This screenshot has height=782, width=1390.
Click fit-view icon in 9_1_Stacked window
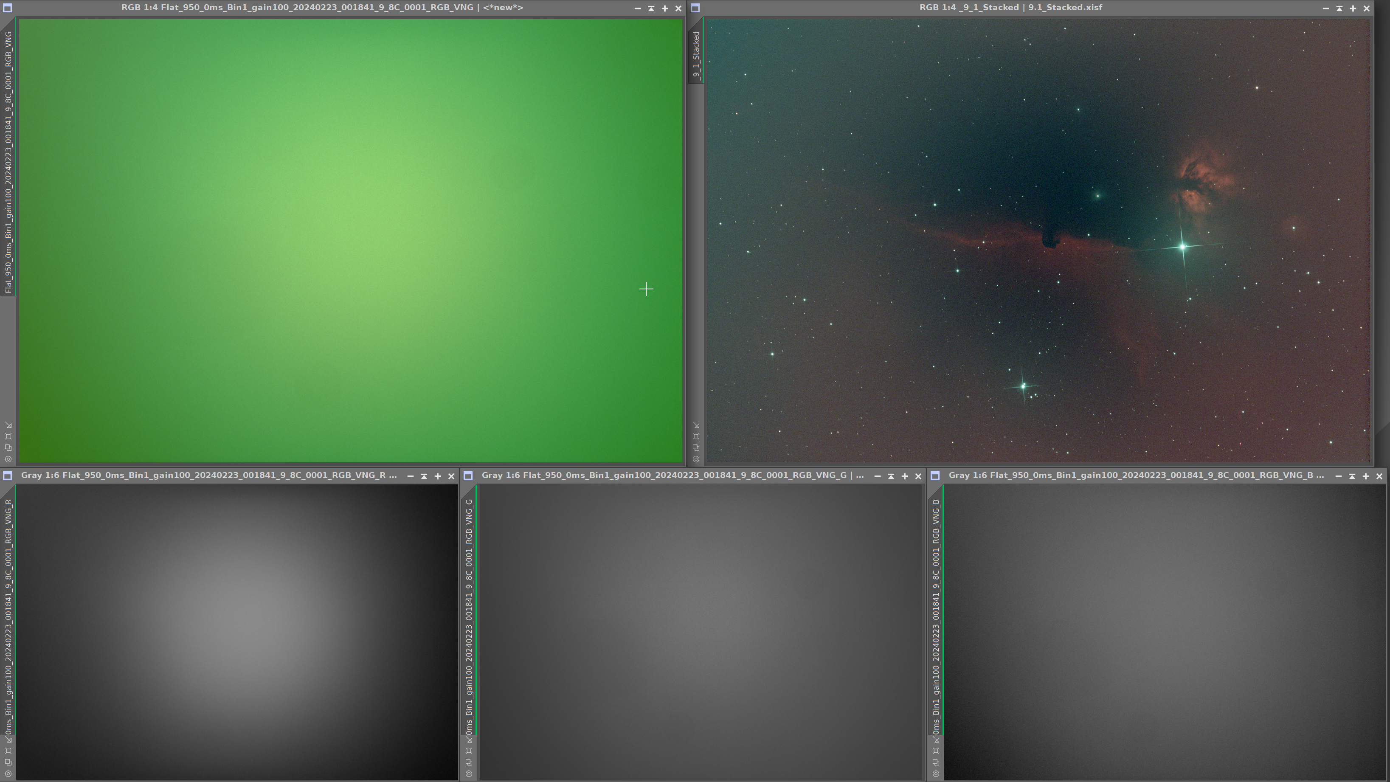pyautogui.click(x=696, y=436)
